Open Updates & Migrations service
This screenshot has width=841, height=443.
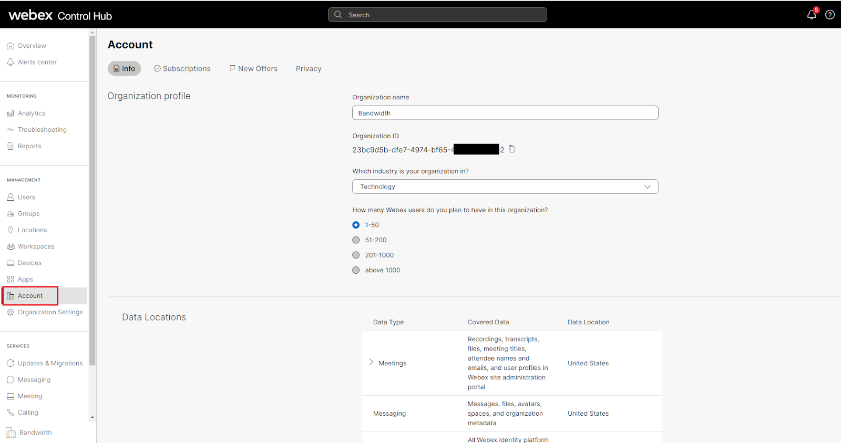pyautogui.click(x=50, y=363)
